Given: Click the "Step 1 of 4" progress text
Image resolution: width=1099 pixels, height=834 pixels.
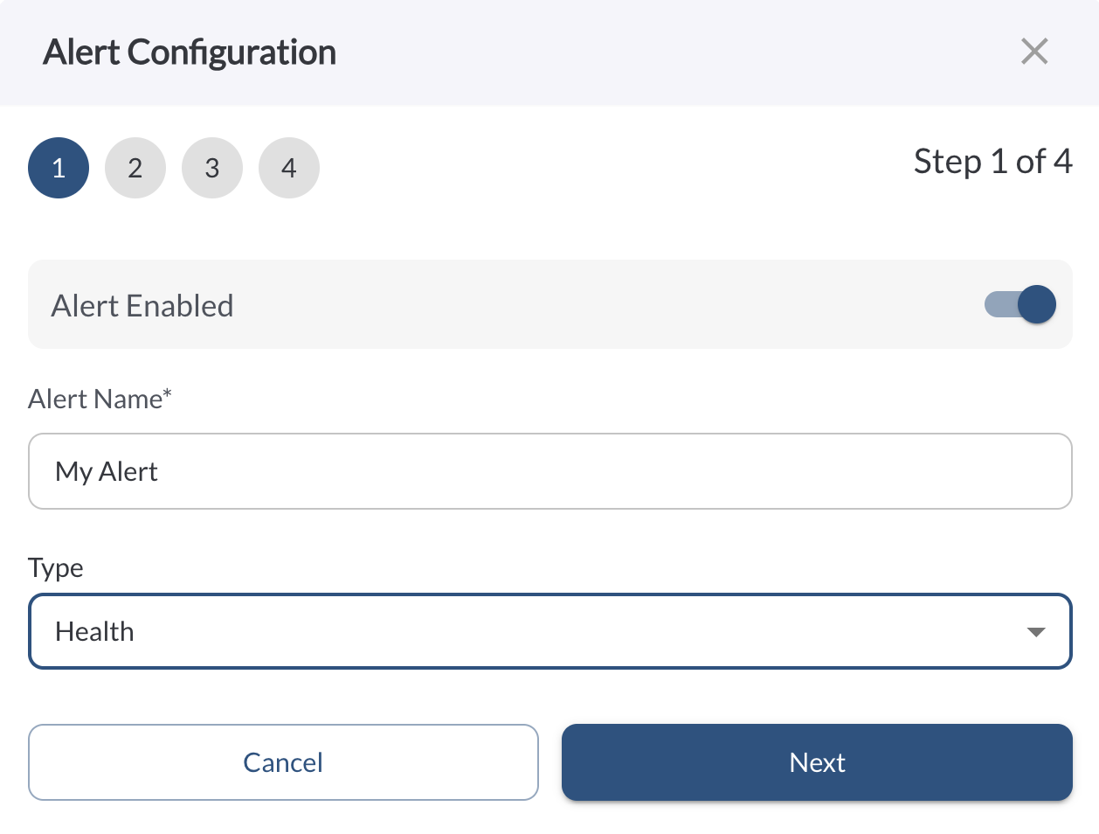Looking at the screenshot, I should point(992,162).
